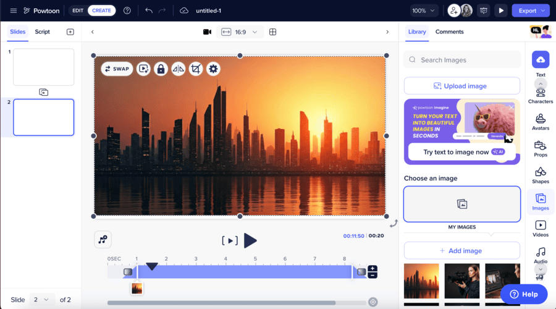Viewport: 556px width, 309px height.
Task: Open image settings gear icon
Action: tap(213, 69)
